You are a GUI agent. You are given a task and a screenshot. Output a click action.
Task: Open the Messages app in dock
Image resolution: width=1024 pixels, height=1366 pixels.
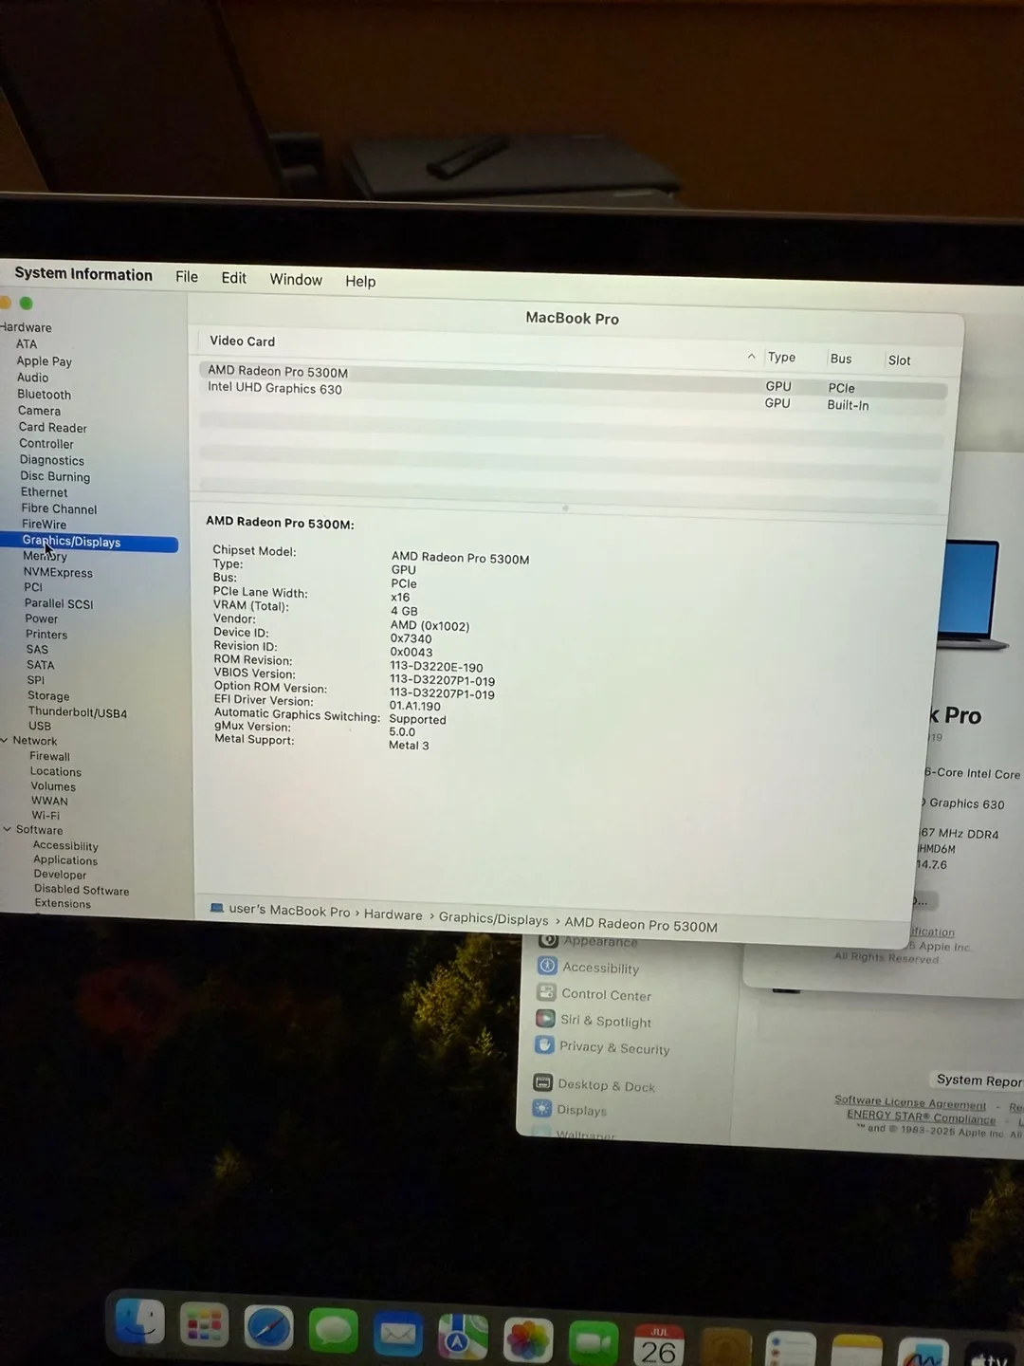click(x=333, y=1330)
